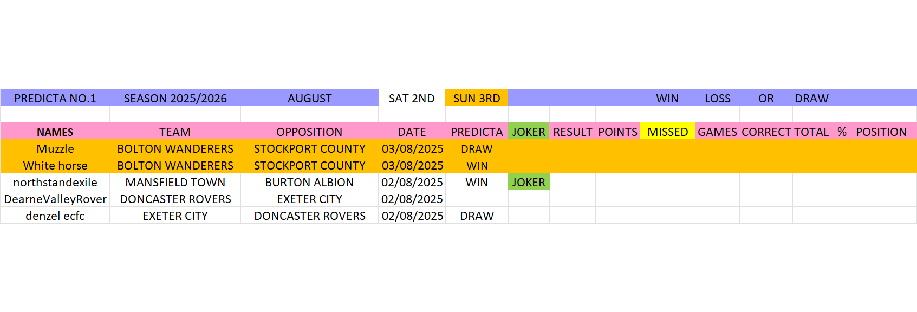917x312 pixels.
Task: Click White horse's WIN prediction cell
Action: pyautogui.click(x=477, y=165)
